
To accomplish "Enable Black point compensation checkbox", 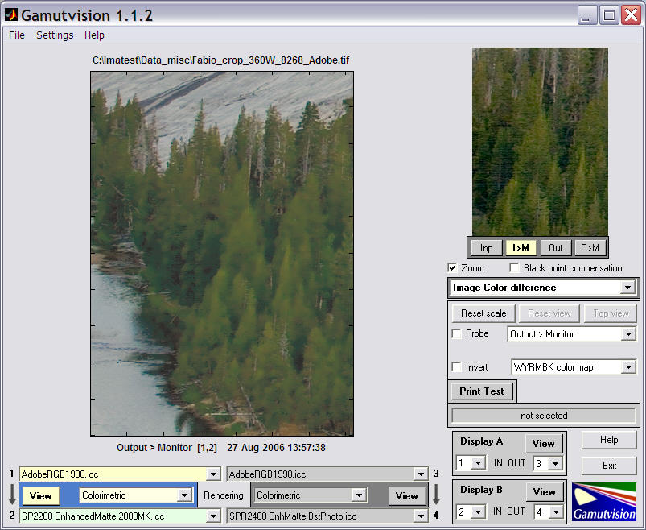I will 514,268.
